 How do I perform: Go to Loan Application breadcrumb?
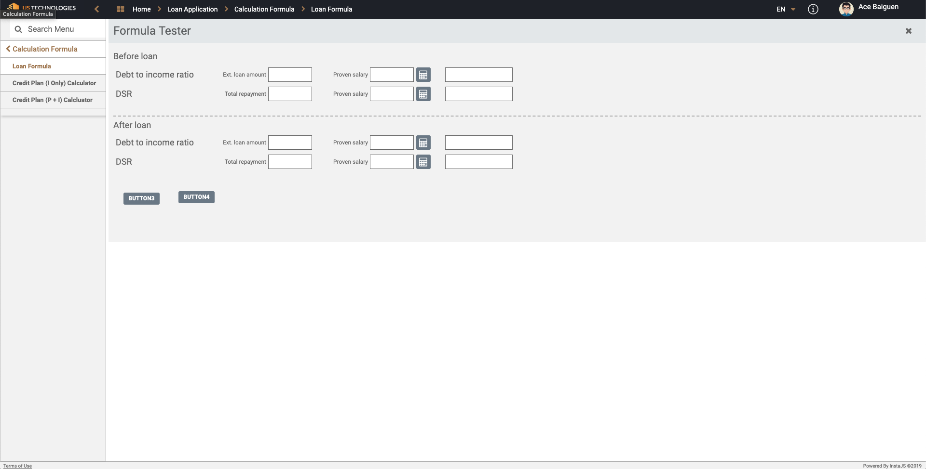pos(192,9)
